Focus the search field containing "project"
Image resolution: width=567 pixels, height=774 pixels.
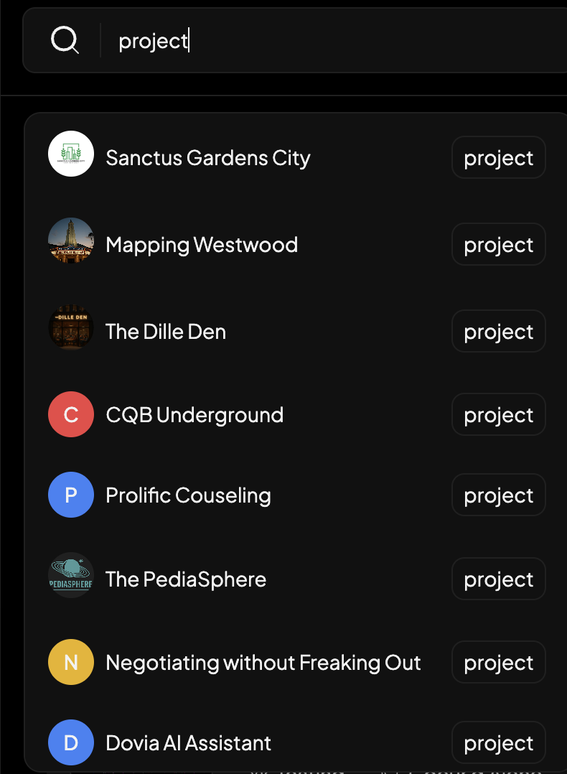click(323, 41)
